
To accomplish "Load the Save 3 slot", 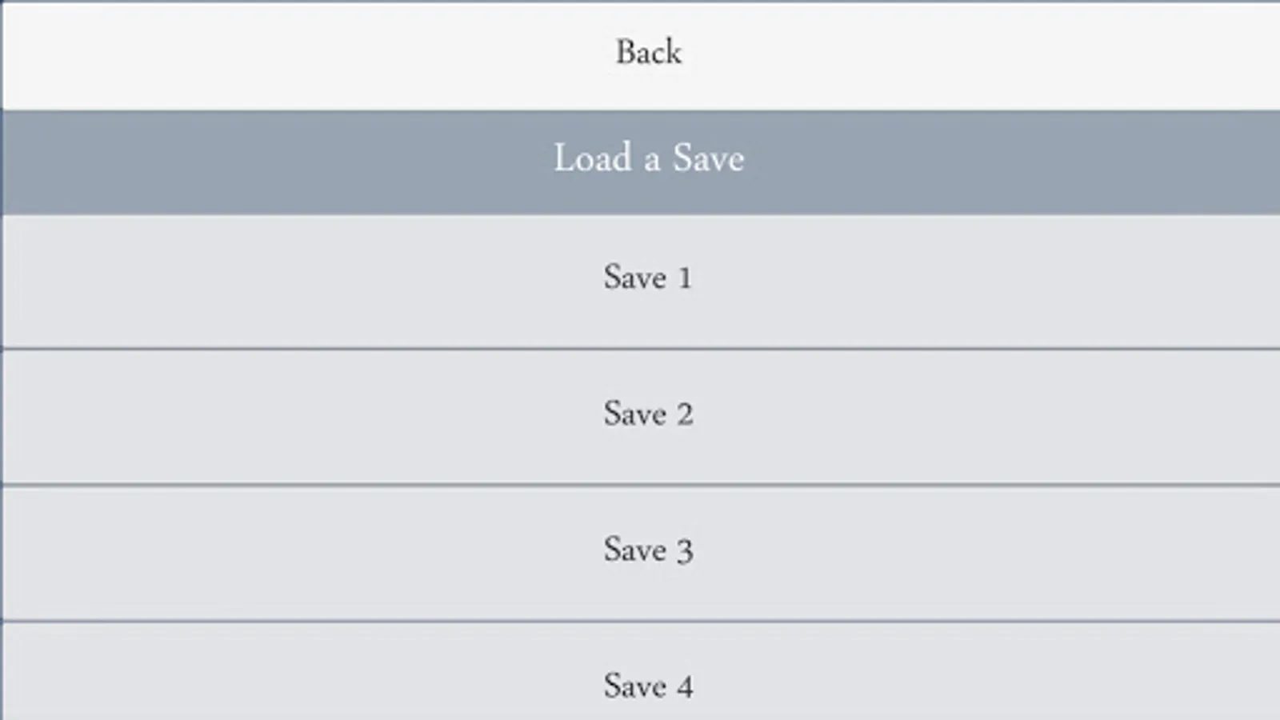I will click(648, 551).
